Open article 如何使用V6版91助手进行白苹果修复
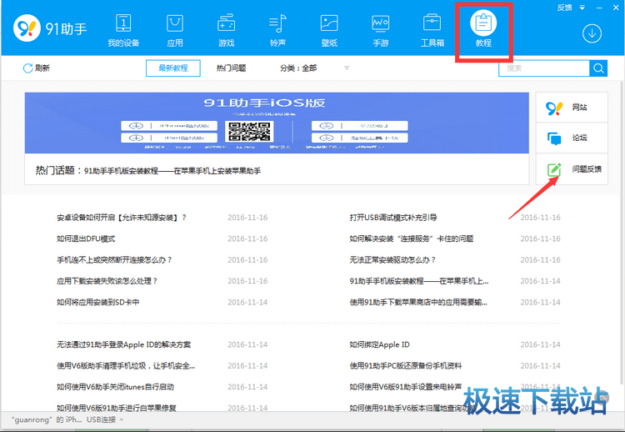 click(117, 408)
